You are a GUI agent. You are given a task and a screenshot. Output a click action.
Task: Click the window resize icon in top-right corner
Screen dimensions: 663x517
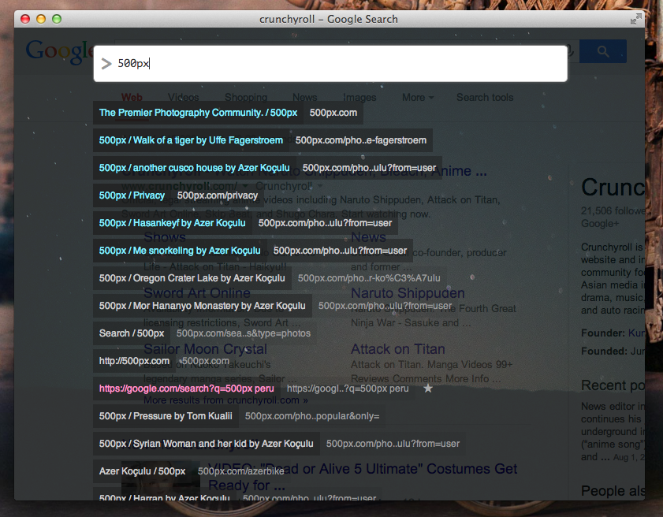pyautogui.click(x=636, y=18)
